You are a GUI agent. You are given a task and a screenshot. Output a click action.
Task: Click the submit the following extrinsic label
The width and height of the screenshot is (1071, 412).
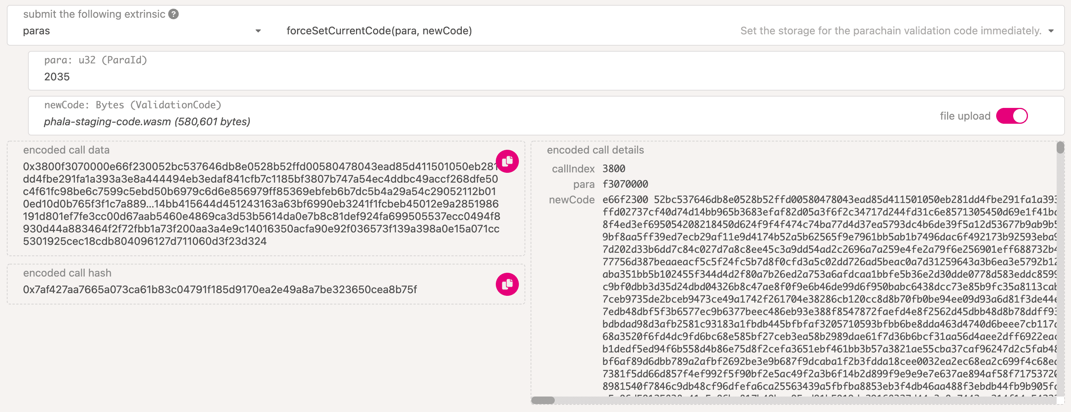click(94, 14)
